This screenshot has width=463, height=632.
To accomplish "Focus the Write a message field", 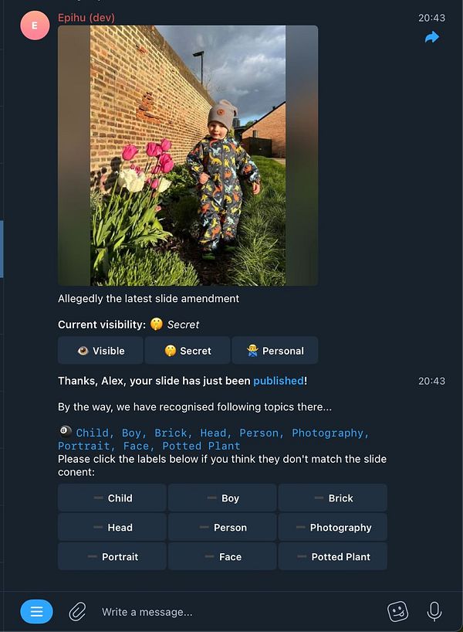I will click(238, 612).
